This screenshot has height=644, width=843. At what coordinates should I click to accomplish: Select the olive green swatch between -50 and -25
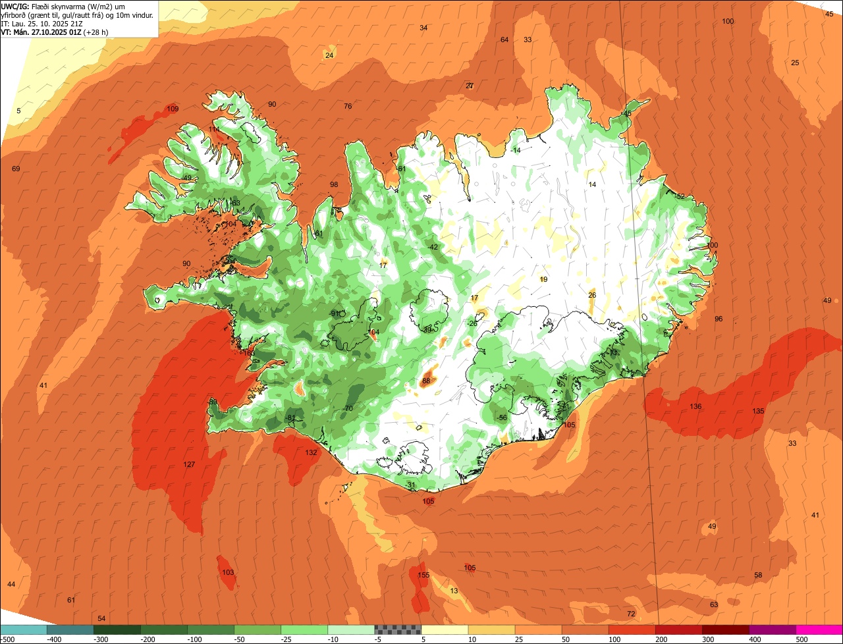pyautogui.click(x=258, y=630)
